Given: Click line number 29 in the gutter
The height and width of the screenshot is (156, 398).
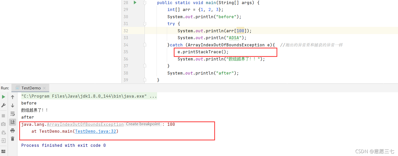Looking at the screenshot, I should click(126, 10).
